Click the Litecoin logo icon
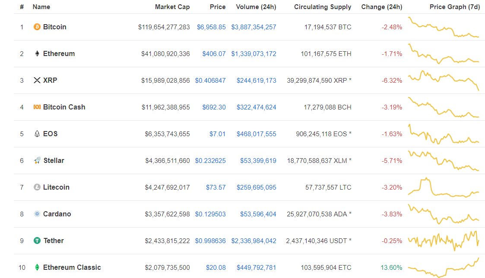 (x=37, y=187)
